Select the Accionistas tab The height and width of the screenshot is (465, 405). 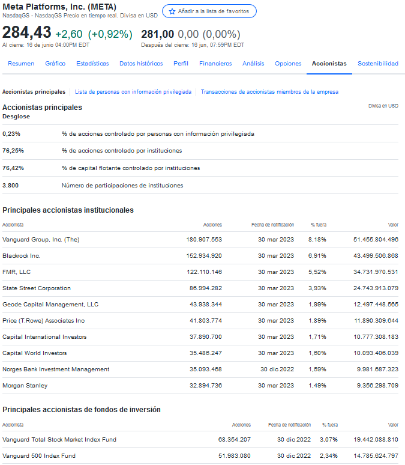tap(329, 64)
